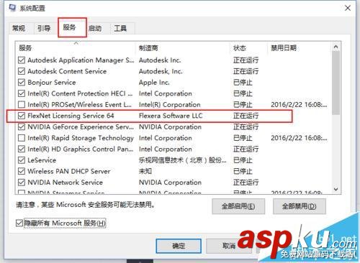Enable Intel(R) Rapid Storage Technology checkbox
Viewport: 360px width, 263px height.
22,138
